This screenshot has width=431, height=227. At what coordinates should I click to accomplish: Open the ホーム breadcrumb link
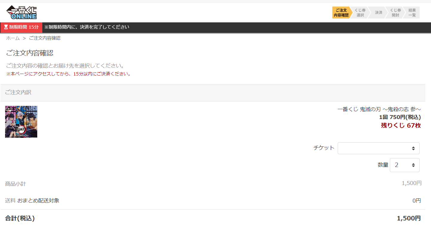(x=13, y=38)
